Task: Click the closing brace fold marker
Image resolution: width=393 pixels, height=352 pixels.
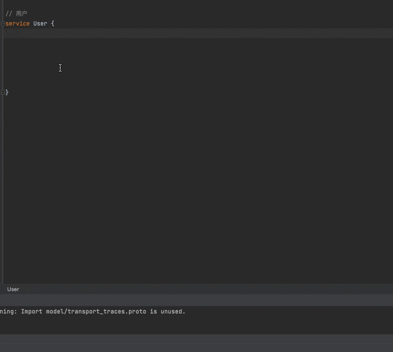Action: (3, 93)
